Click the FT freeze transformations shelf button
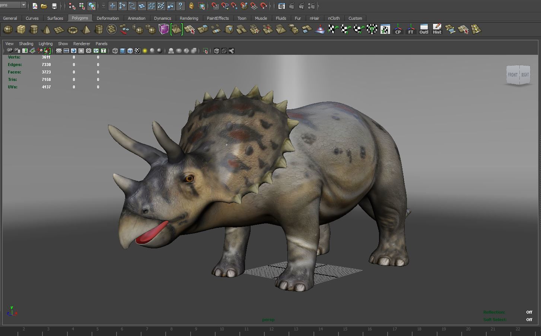This screenshot has height=336, width=541. 411,29
